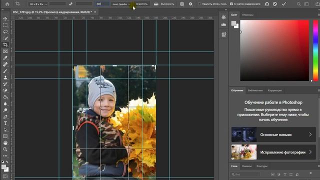The width and height of the screenshot is (320, 180).
Task: Filter layers by type layers
Action: (285, 174)
